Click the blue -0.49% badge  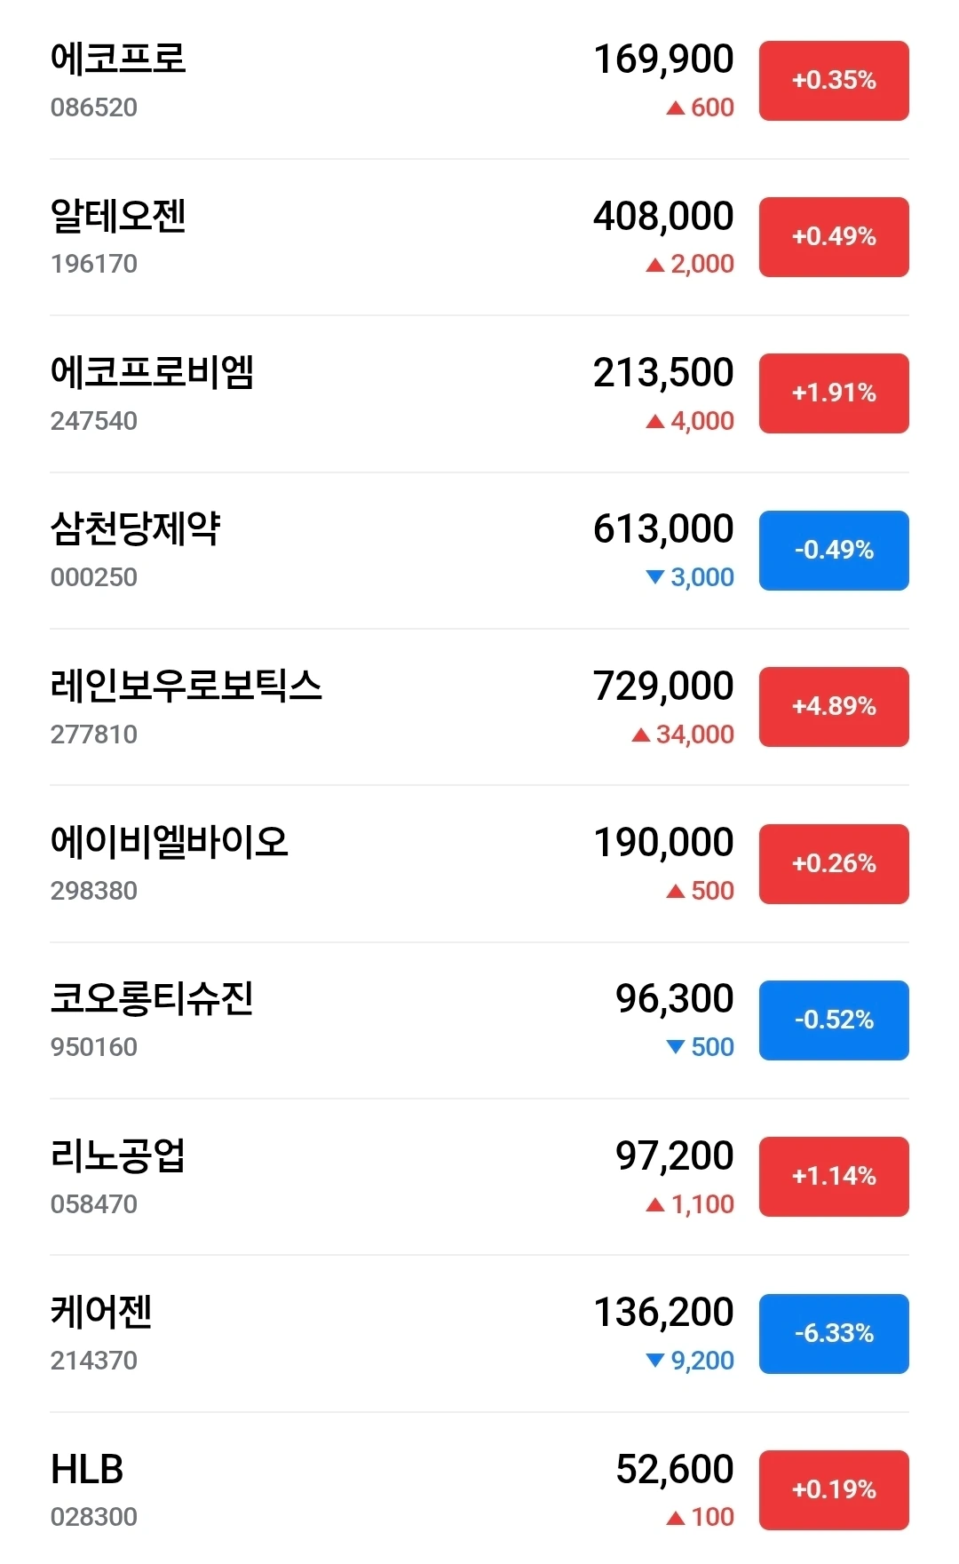[x=833, y=551]
